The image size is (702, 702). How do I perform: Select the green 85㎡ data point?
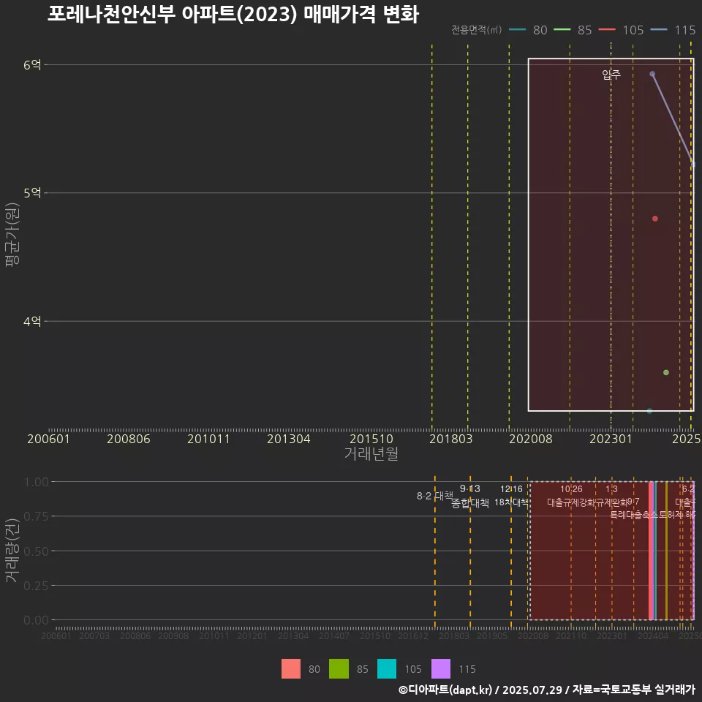pos(665,372)
